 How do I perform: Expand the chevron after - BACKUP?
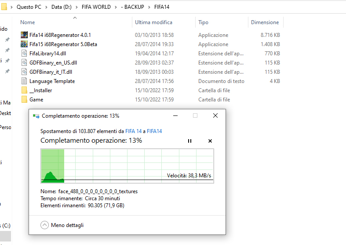pos(149,7)
